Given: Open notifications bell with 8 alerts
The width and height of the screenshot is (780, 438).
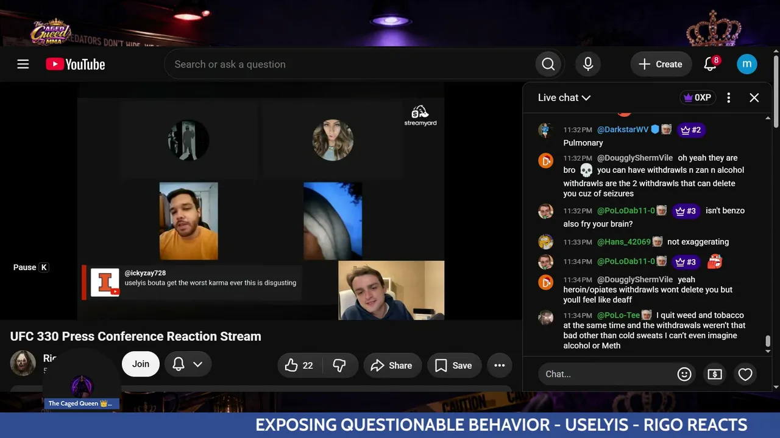Looking at the screenshot, I should pos(711,64).
